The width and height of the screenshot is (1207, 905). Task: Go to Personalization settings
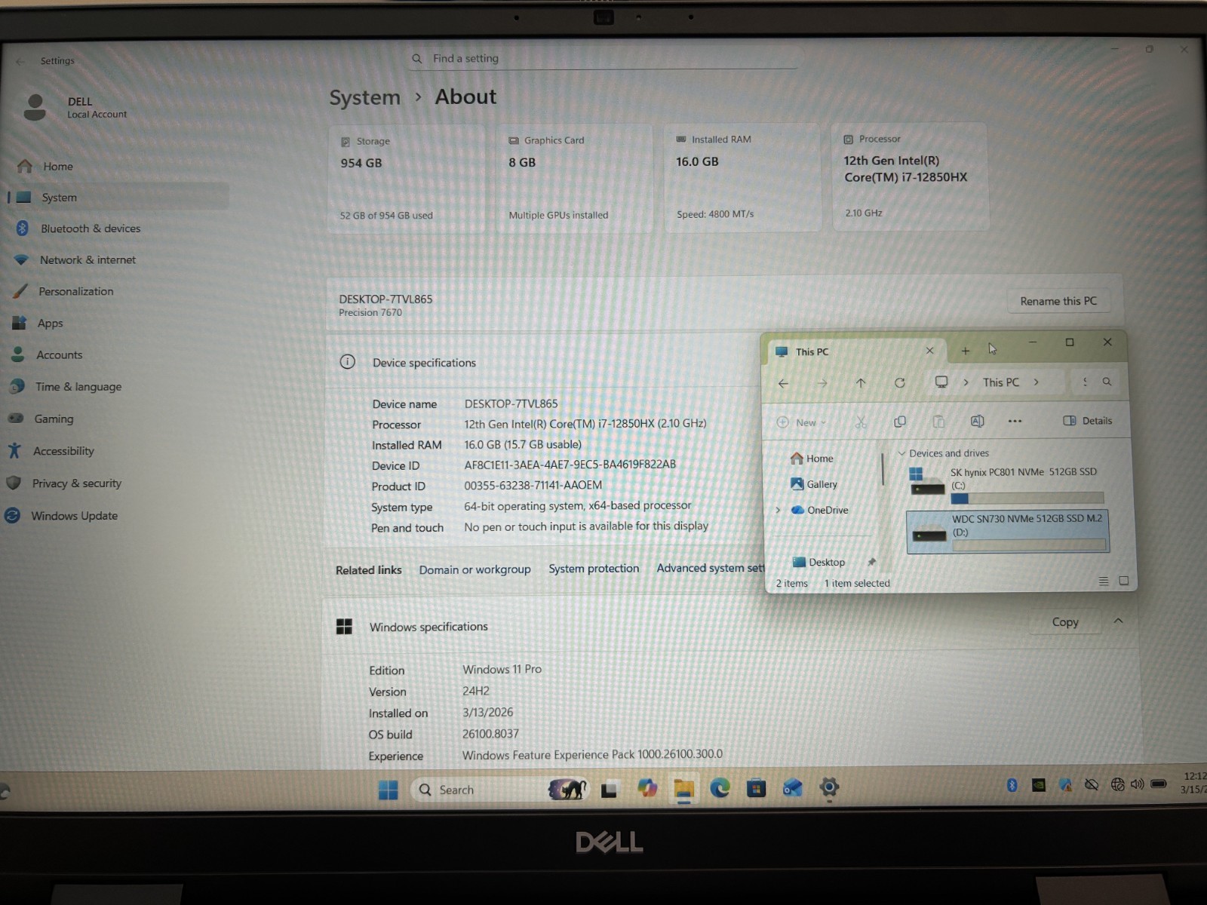click(x=117, y=291)
